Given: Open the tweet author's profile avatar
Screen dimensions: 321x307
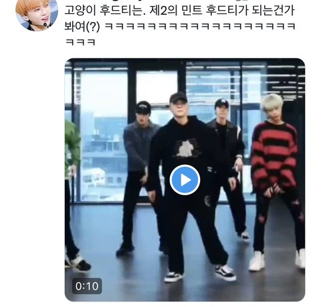Looking at the screenshot, I should pyautogui.click(x=37, y=14).
